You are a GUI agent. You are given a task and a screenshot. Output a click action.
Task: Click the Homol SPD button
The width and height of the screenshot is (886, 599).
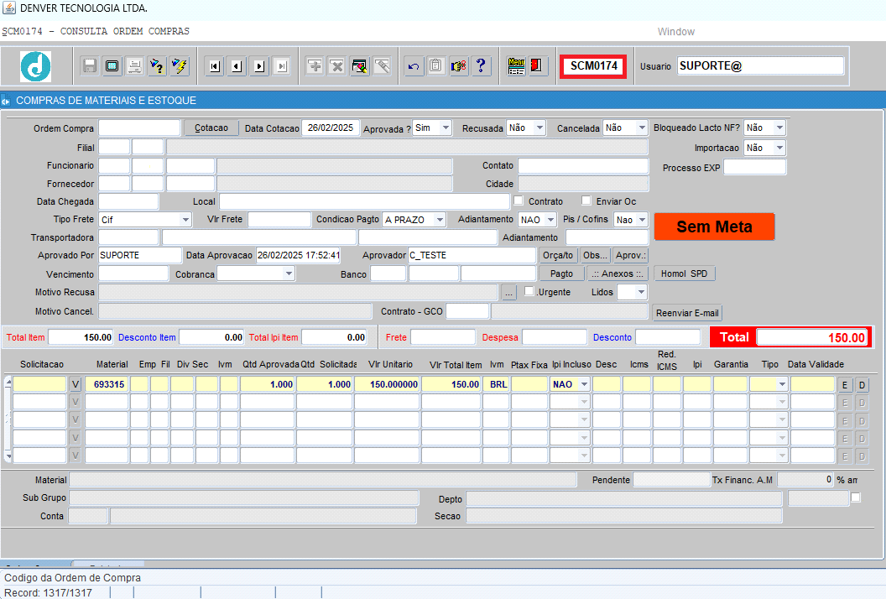coord(685,273)
